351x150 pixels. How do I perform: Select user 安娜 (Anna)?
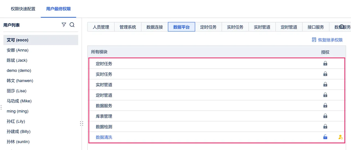pos(41,50)
